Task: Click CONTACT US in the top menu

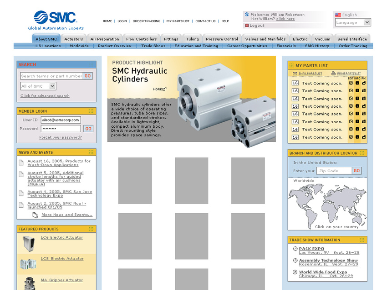Action: click(x=206, y=21)
